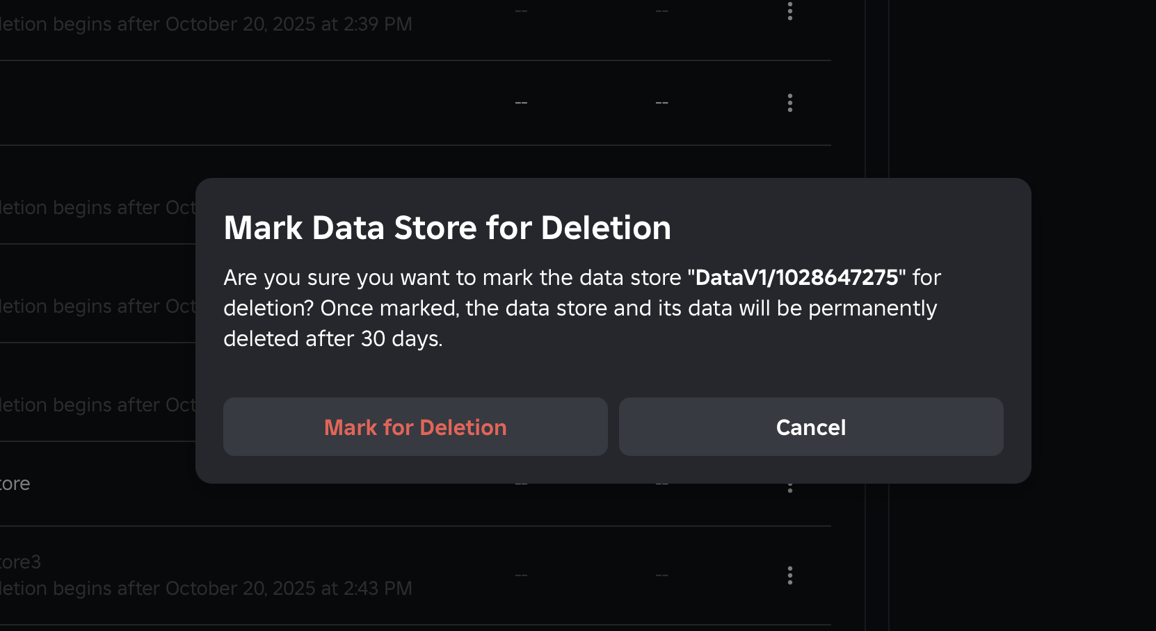Open three-dot menu for the 2:39 PM deletion row
The image size is (1156, 631).
pyautogui.click(x=789, y=10)
